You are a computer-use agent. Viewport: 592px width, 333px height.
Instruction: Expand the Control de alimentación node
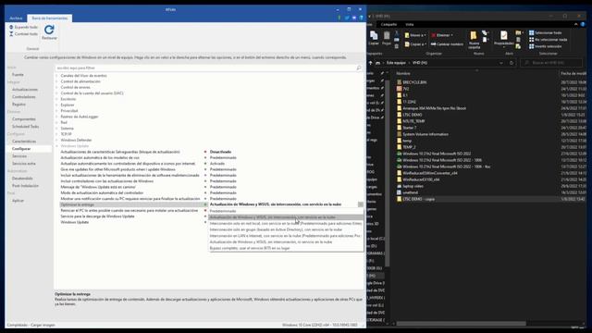[x=57, y=81]
